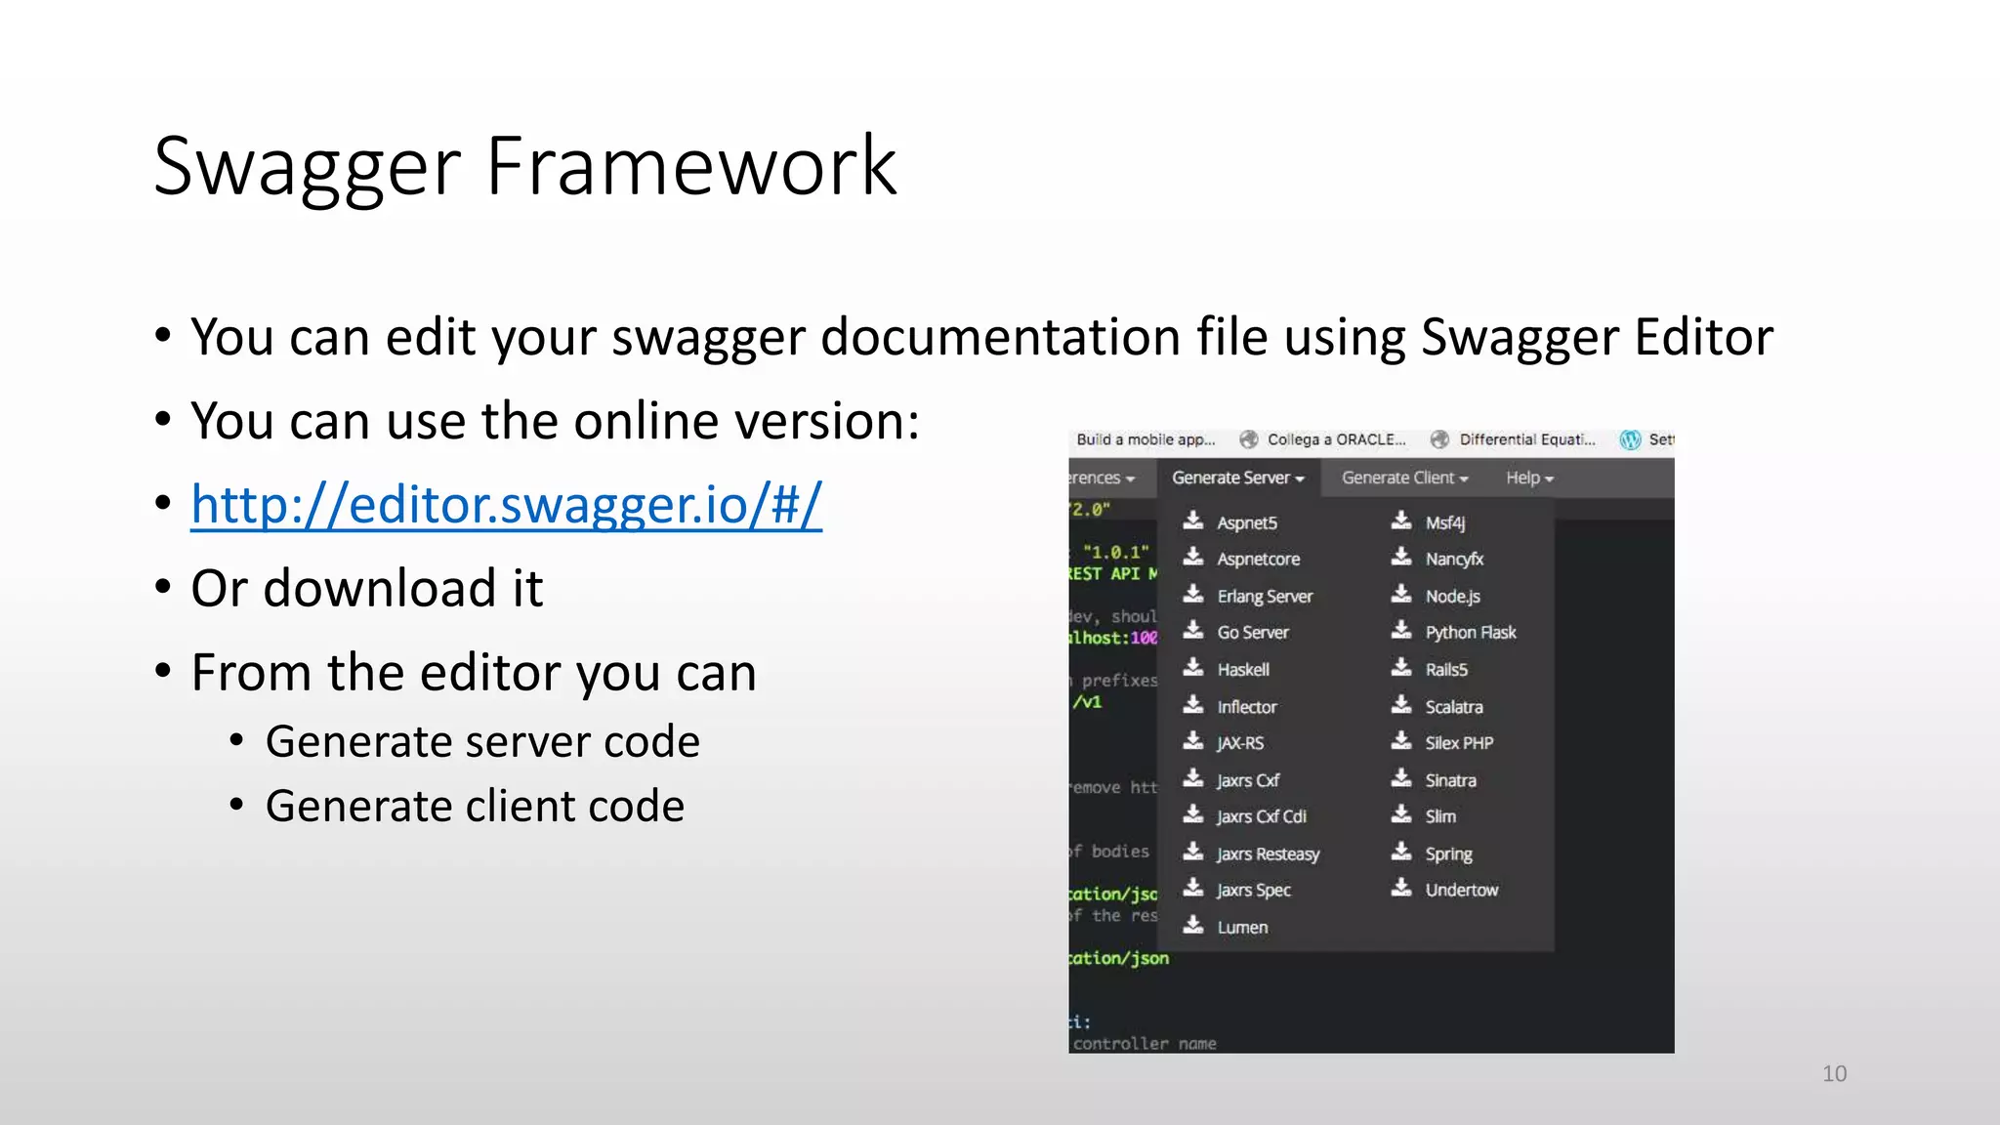Select the Jaxrs Cxf Cdi entry
Screen dimensions: 2000x1125
pos(1262,816)
